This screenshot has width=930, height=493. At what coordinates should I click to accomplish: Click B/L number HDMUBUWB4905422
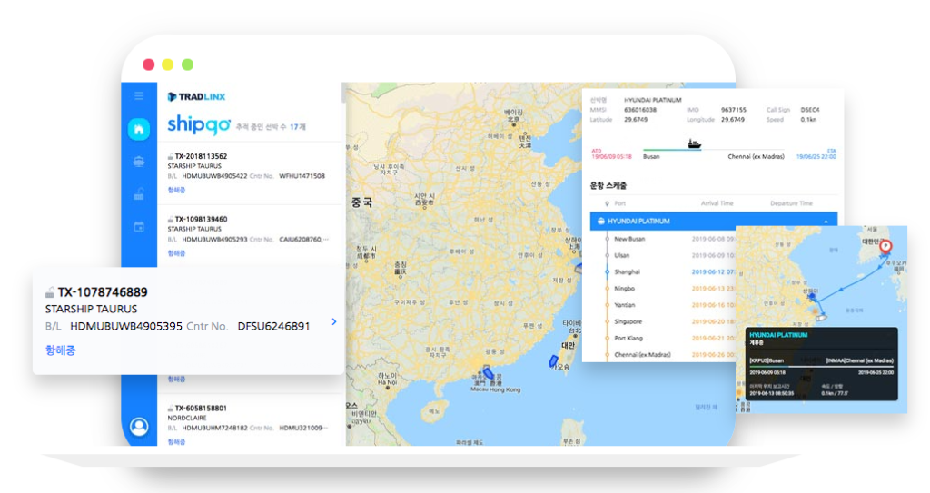(214, 176)
